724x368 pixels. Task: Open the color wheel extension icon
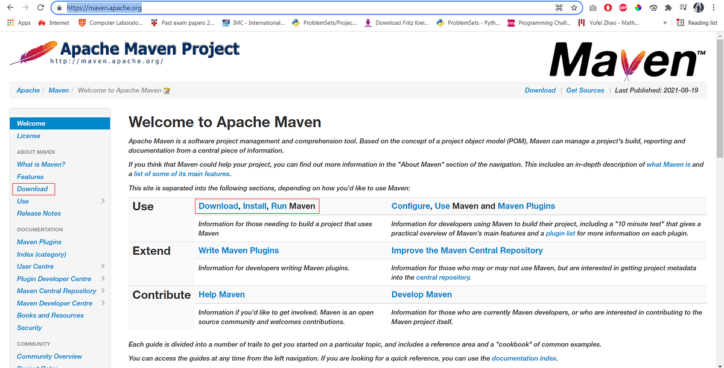tap(638, 8)
